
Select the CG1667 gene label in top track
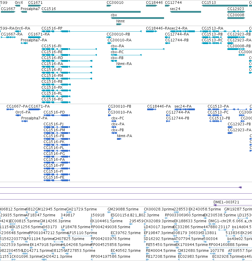(8, 9)
